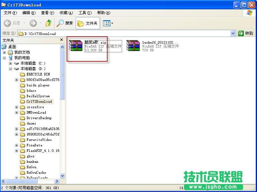Click the Back navigation arrow icon
Image resolution: width=257 pixels, height=192 pixels.
(8, 23)
